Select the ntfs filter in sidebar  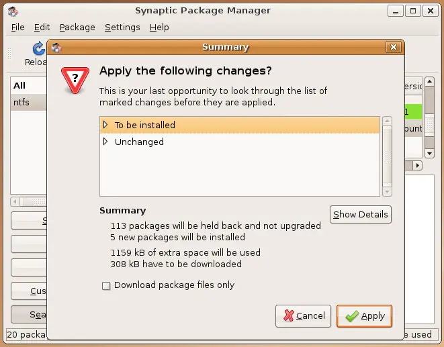[29, 102]
